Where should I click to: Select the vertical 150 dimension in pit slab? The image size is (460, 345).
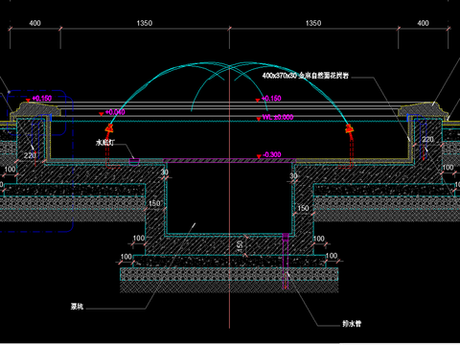[240, 246]
